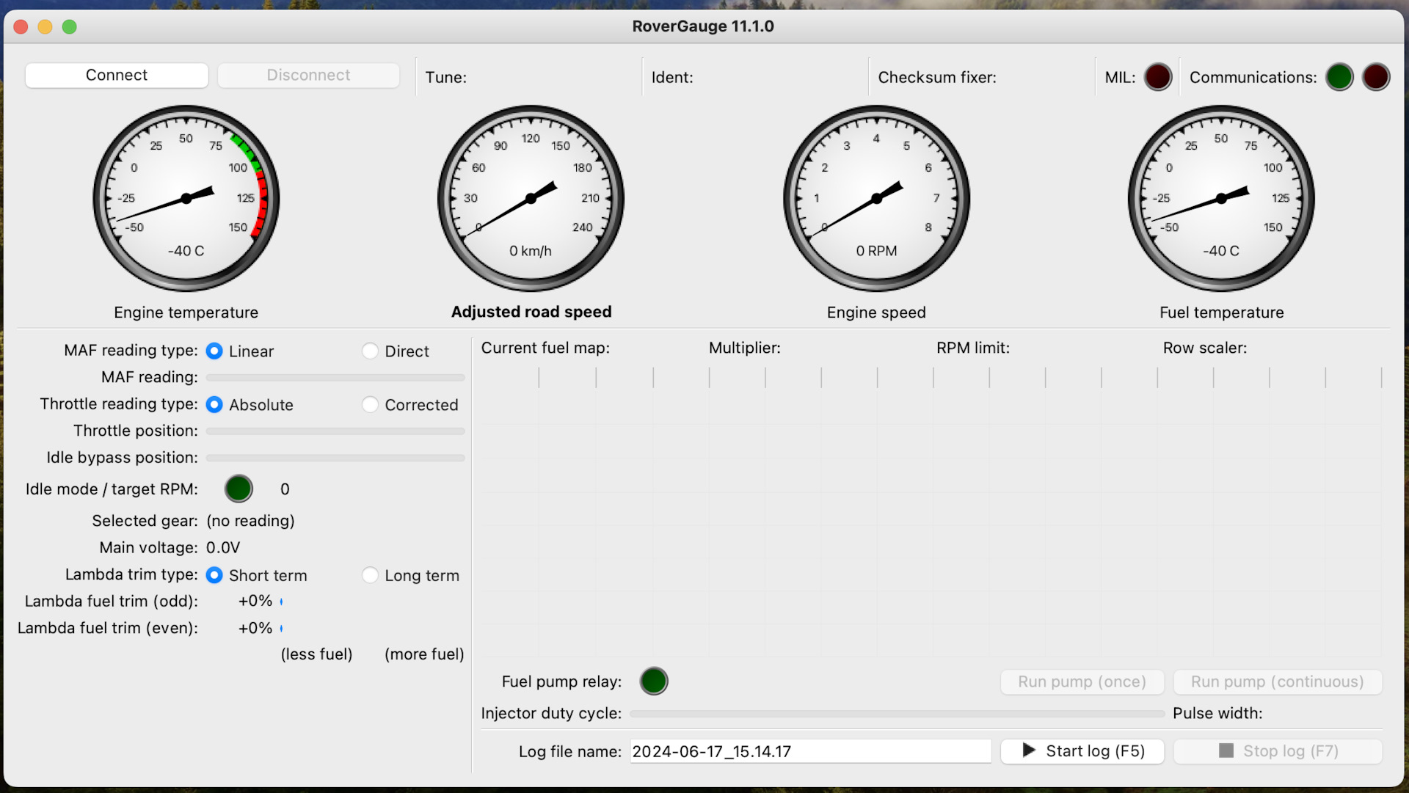The image size is (1409, 793).
Task: Click the MAF reading progress bar
Action: tap(335, 378)
